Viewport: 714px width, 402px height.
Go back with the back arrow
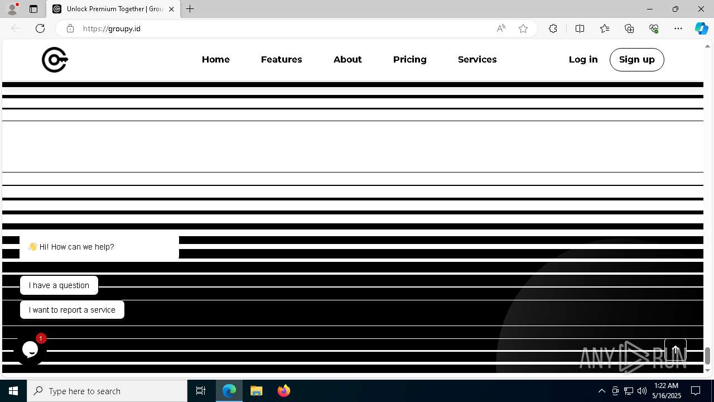[x=16, y=28]
